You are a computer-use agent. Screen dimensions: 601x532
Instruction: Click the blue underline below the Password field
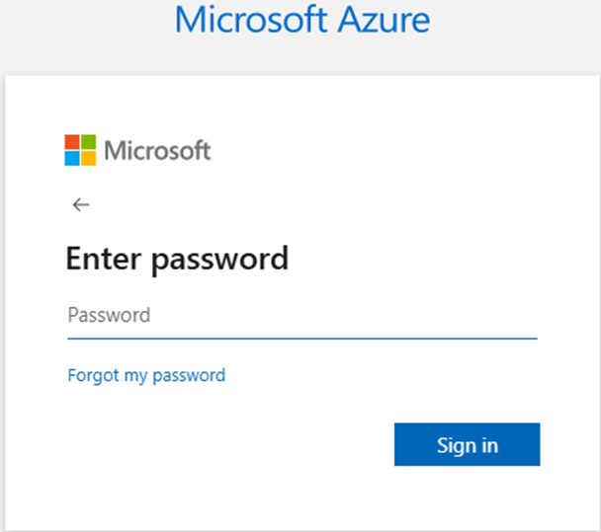click(x=301, y=338)
